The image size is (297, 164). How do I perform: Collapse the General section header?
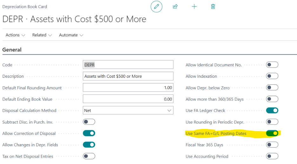click(12, 50)
